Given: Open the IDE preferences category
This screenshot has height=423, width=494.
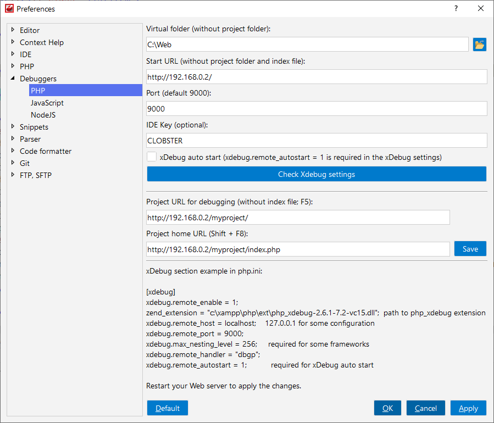Looking at the screenshot, I should (x=25, y=54).
